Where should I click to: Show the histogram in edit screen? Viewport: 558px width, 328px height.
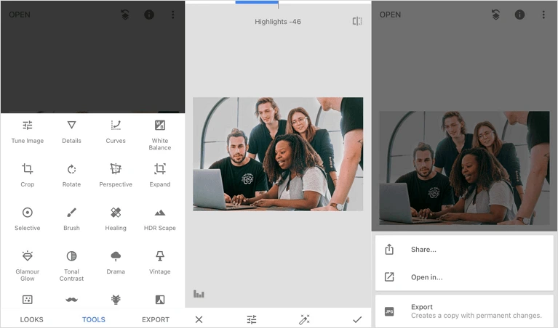199,294
